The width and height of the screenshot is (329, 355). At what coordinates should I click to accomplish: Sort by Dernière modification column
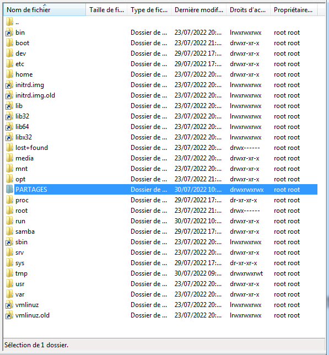198,10
